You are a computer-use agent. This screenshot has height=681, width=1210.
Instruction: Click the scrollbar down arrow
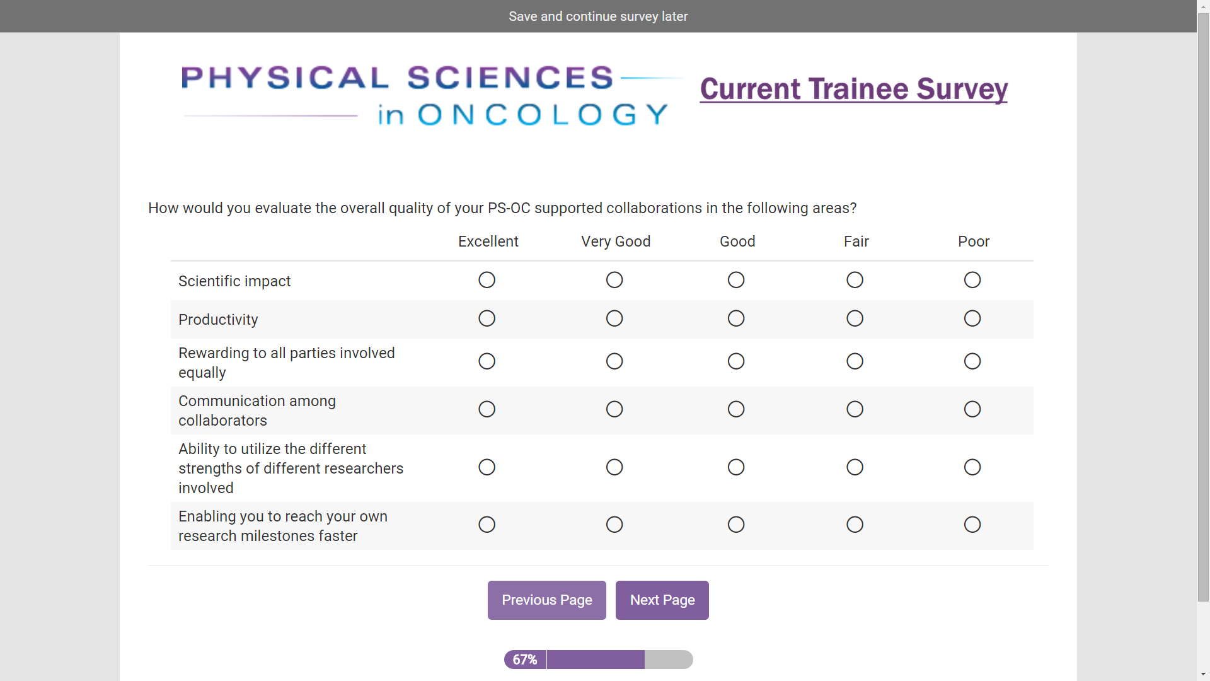point(1203,674)
